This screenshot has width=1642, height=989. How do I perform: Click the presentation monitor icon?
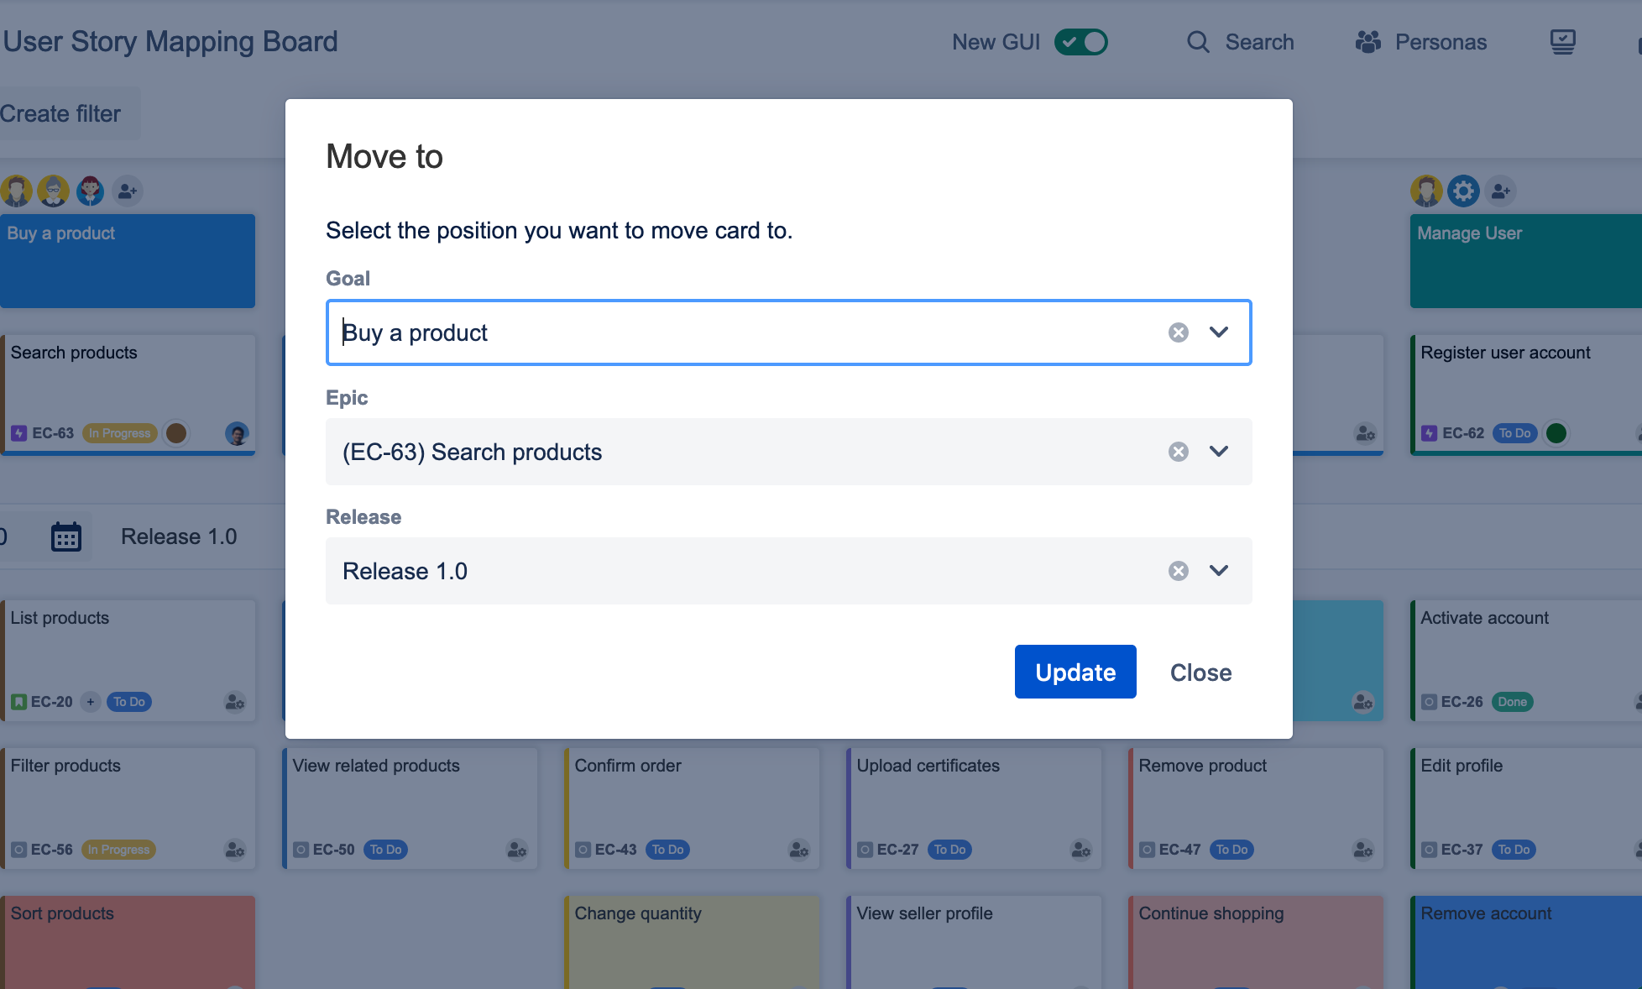(1562, 42)
